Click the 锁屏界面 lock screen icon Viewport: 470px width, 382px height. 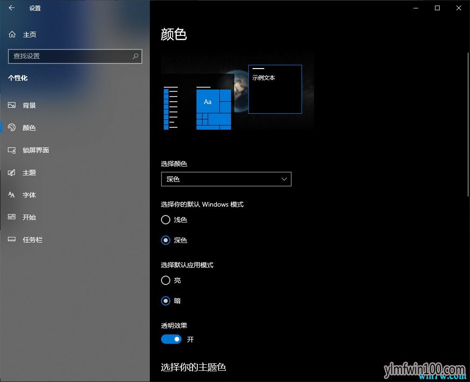(x=12, y=150)
